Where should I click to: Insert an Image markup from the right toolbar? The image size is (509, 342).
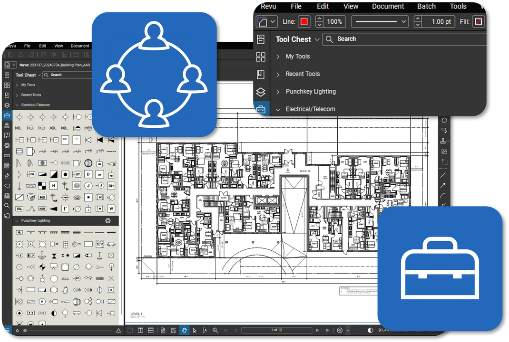point(444,151)
